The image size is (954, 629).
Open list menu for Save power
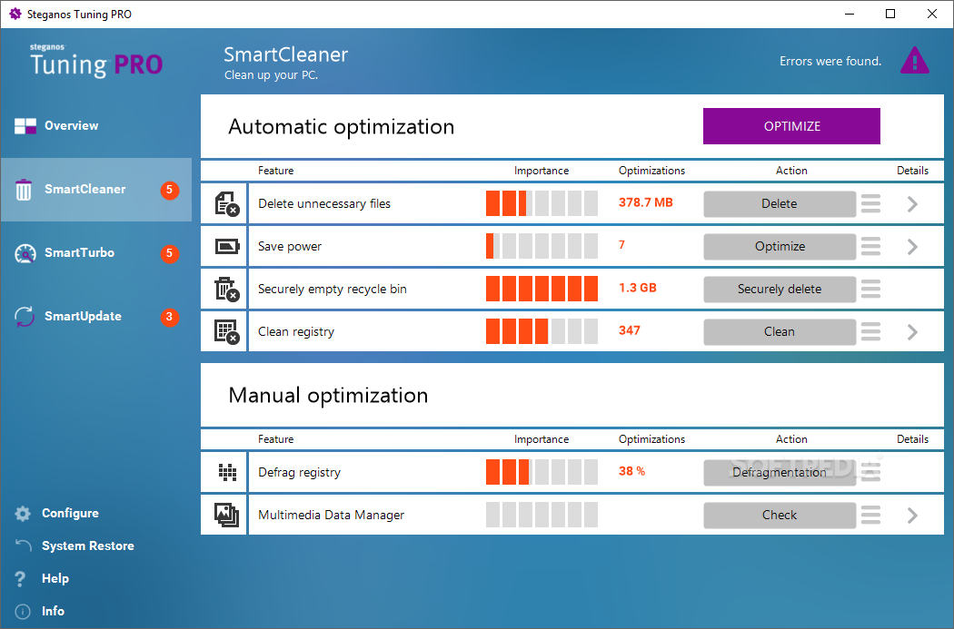(870, 246)
